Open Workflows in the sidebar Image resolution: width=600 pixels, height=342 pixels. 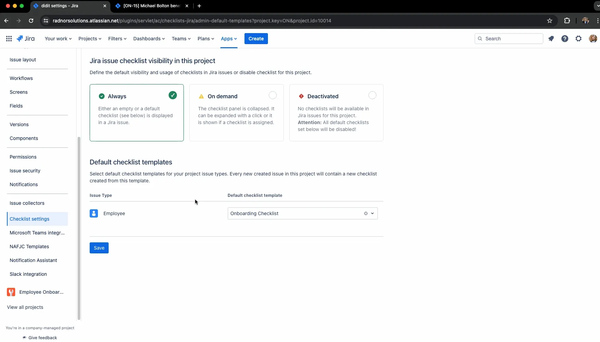pos(21,78)
